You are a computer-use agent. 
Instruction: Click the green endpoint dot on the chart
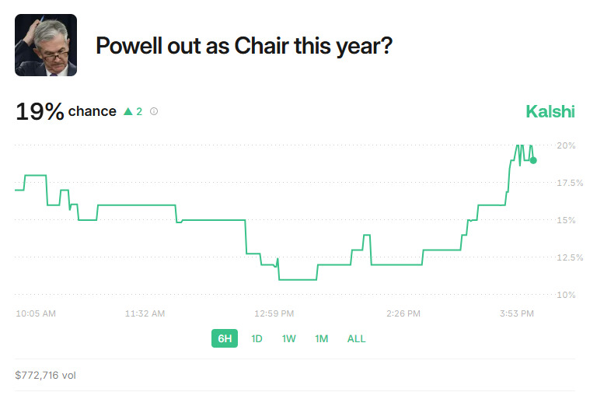(532, 160)
